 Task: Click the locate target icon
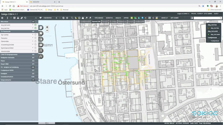67,18
